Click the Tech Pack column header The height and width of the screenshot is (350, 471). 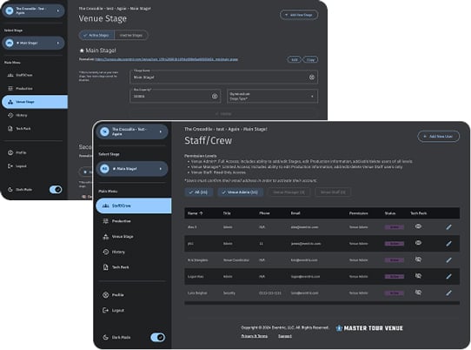(x=419, y=213)
